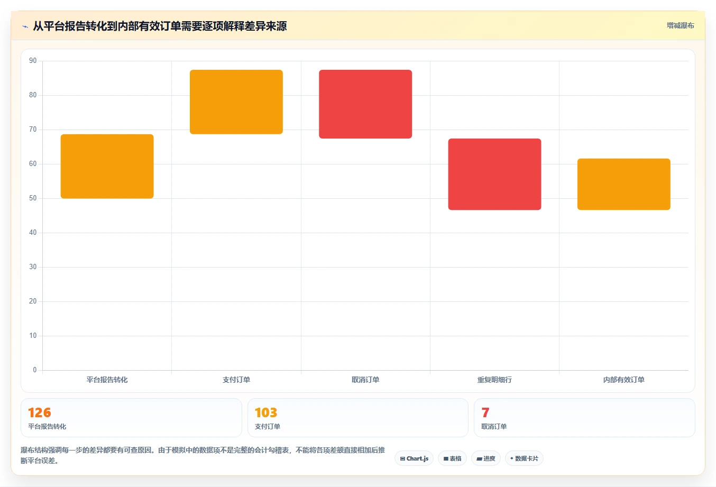This screenshot has height=487, width=716.
Task: Click the 表格 tag chip
Action: 452,458
